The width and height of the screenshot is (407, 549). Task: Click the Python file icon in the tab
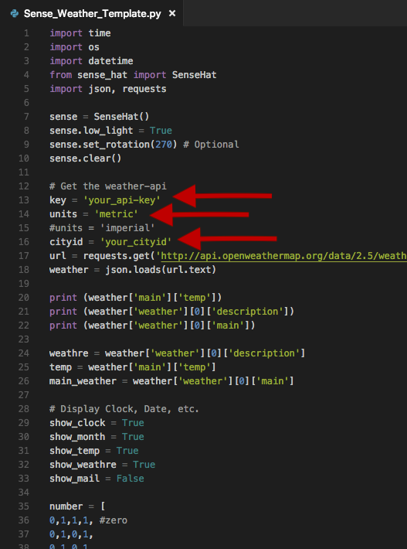tap(15, 14)
